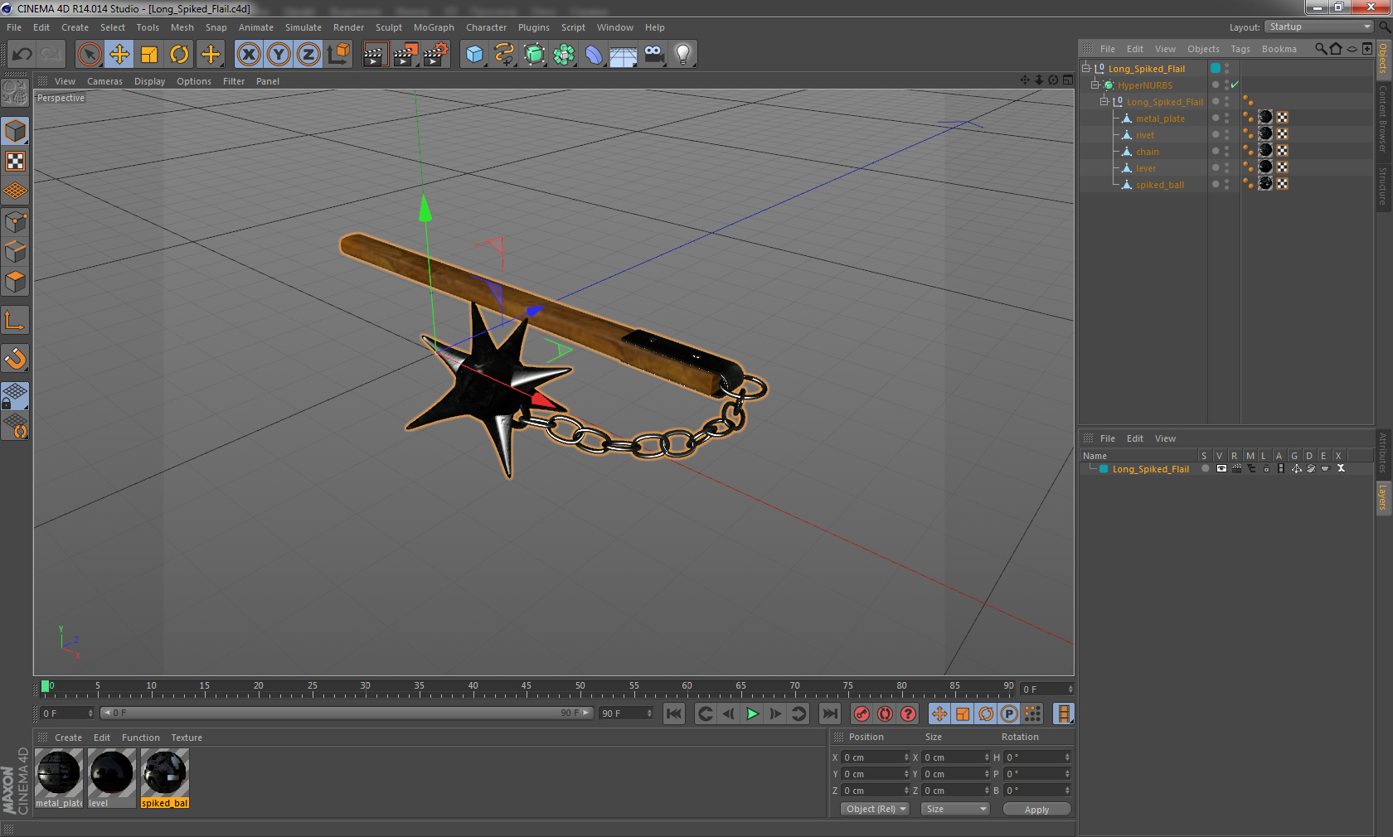Add a Bend deformer object
This screenshot has width=1393, height=837.
click(x=594, y=55)
